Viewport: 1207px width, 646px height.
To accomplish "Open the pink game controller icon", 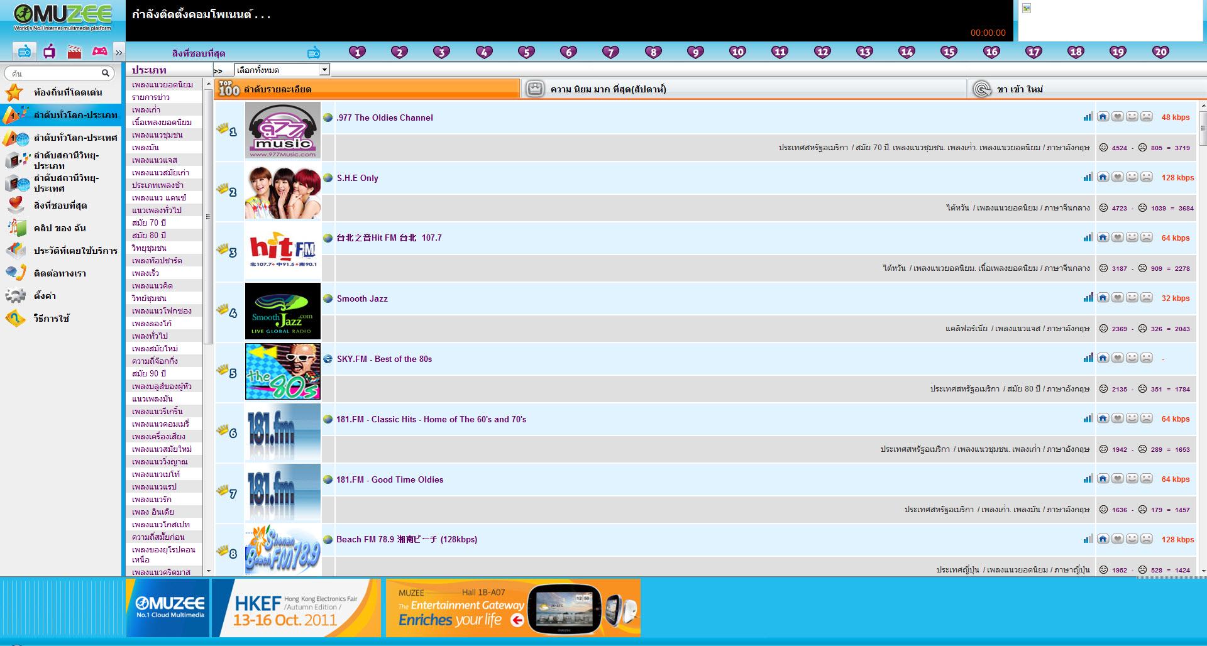I will point(99,52).
